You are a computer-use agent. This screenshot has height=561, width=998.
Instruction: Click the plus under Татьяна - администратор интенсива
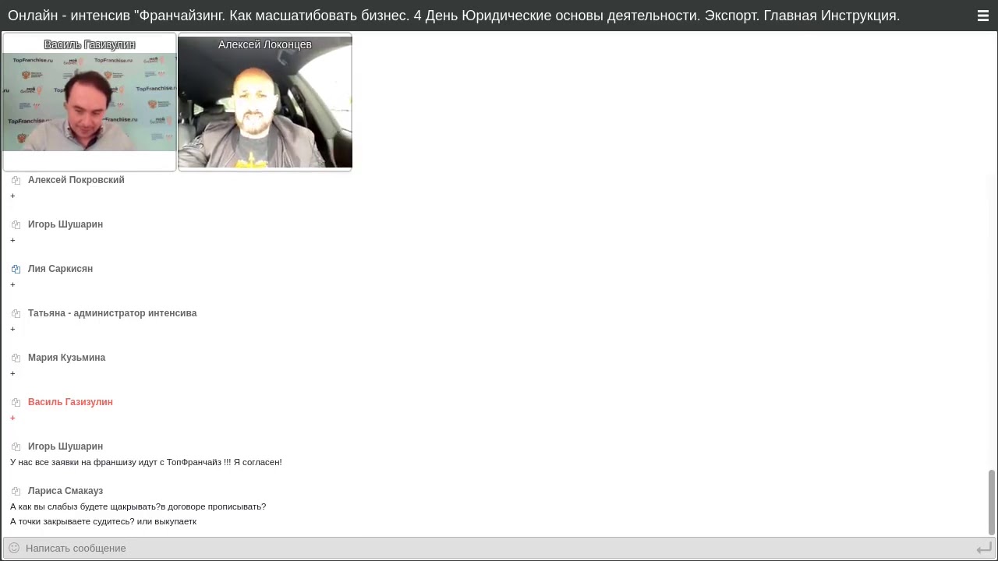pos(12,330)
